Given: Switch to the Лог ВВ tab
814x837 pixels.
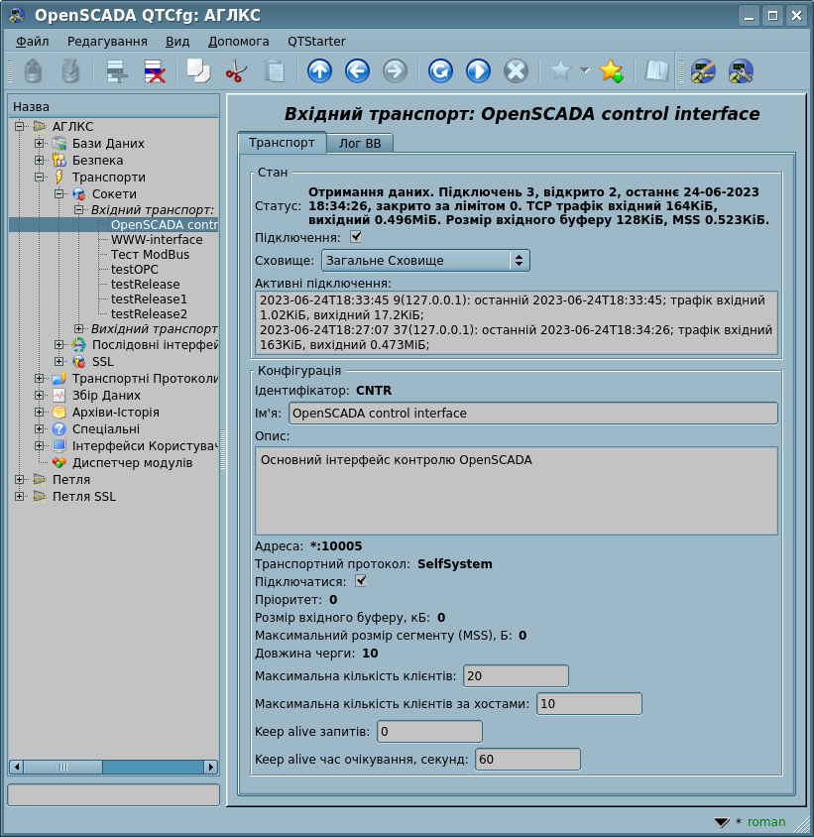Looking at the screenshot, I should click(360, 144).
